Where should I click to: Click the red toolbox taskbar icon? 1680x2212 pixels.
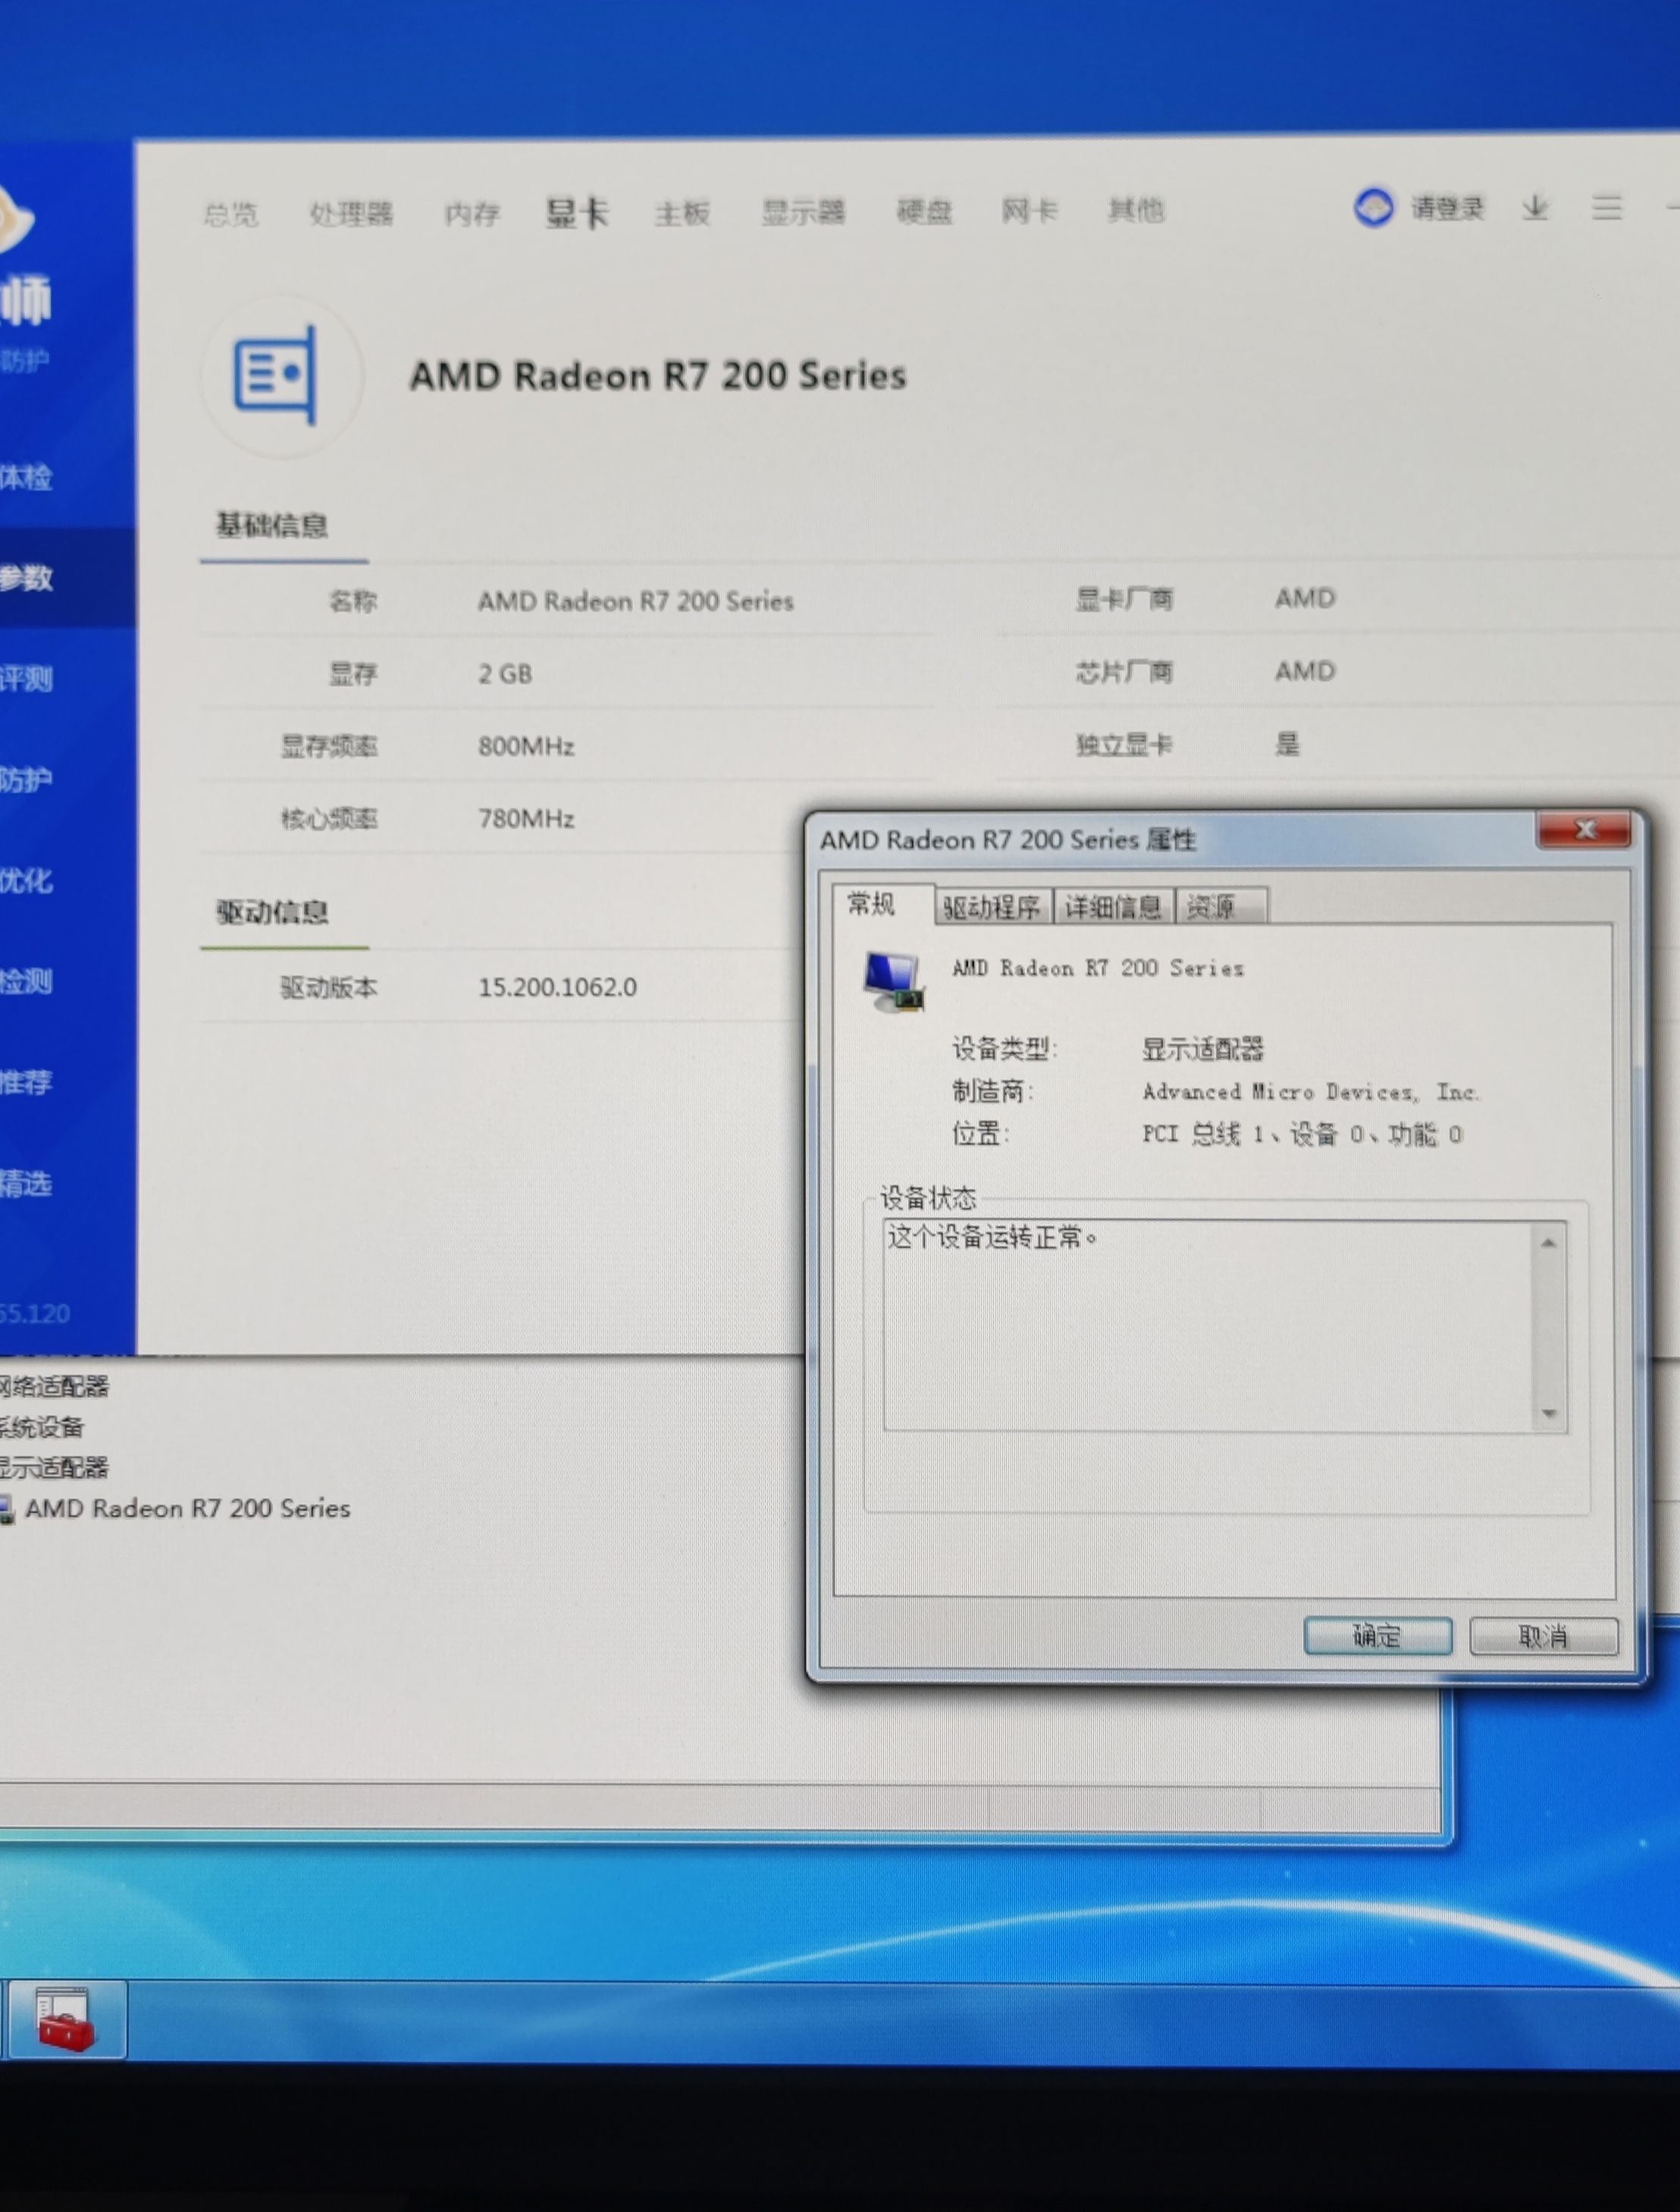pyautogui.click(x=66, y=2020)
